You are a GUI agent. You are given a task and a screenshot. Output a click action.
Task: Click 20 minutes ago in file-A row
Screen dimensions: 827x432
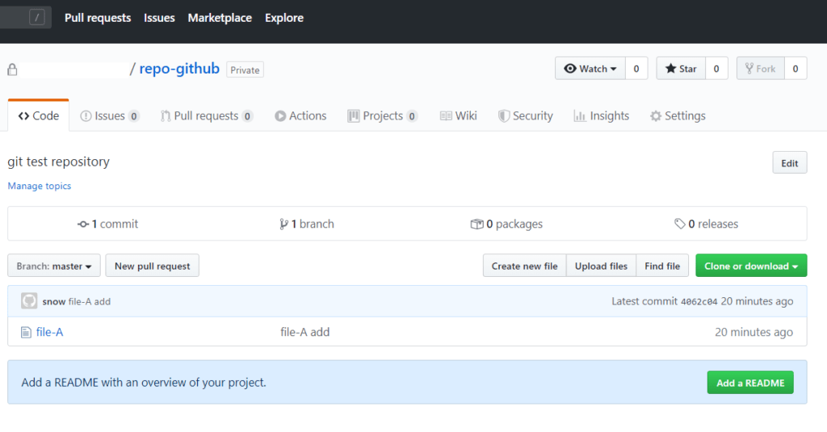point(754,332)
